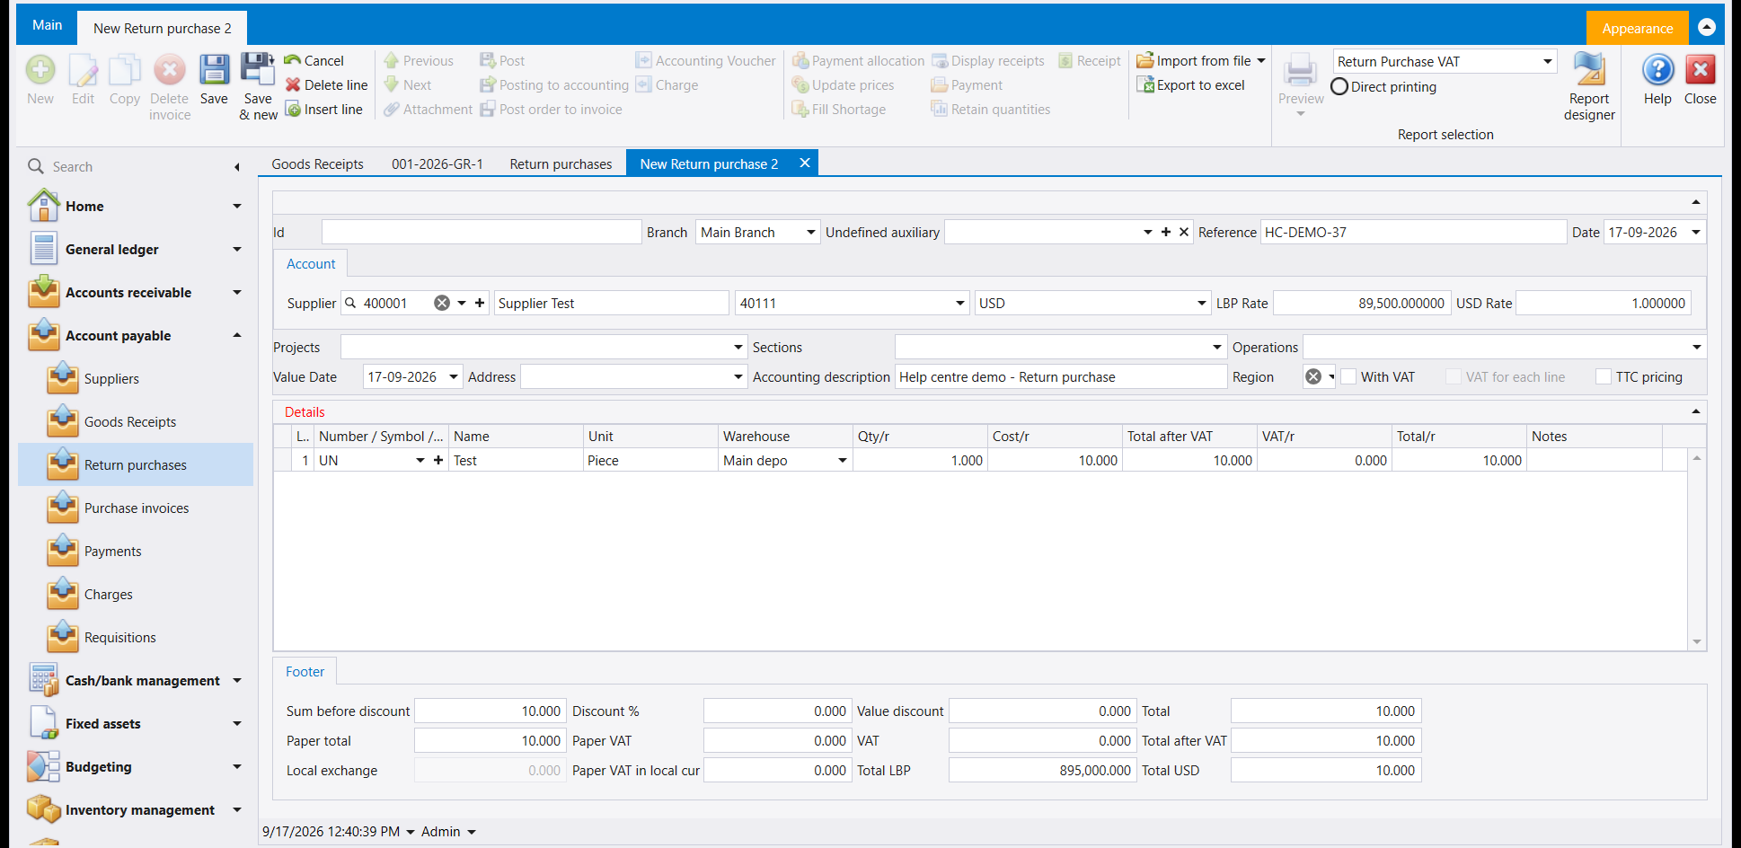Screen dimensions: 1741x848
Task: Switch to the Return purchases document tab
Action: pyautogui.click(x=561, y=163)
